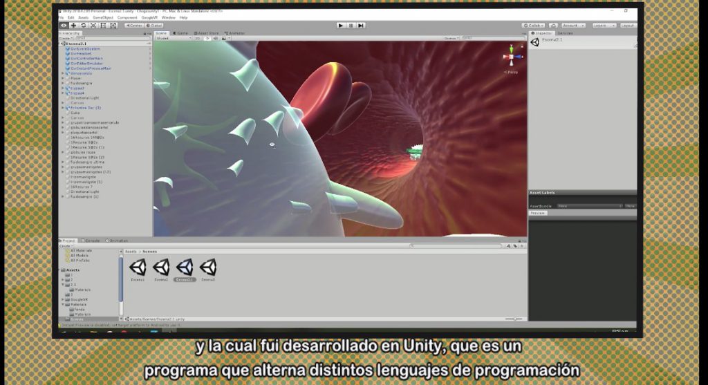Select Cube in Hierarchy
708x385 pixels.
pyautogui.click(x=75, y=113)
